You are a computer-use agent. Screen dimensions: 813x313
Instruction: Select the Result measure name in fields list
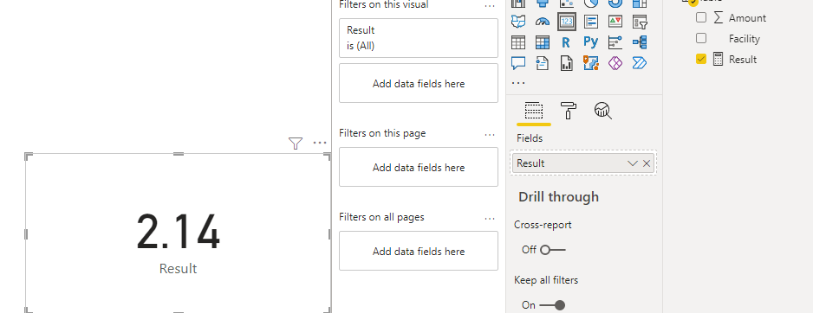coord(743,59)
